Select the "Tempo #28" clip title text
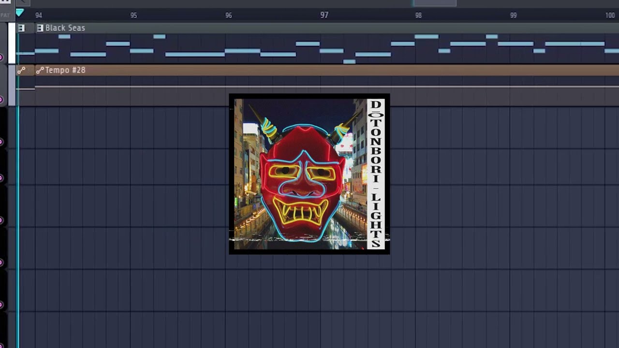The height and width of the screenshot is (348, 619). point(65,70)
